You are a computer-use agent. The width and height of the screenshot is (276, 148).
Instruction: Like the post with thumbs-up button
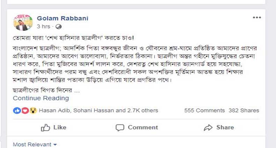point(54,127)
